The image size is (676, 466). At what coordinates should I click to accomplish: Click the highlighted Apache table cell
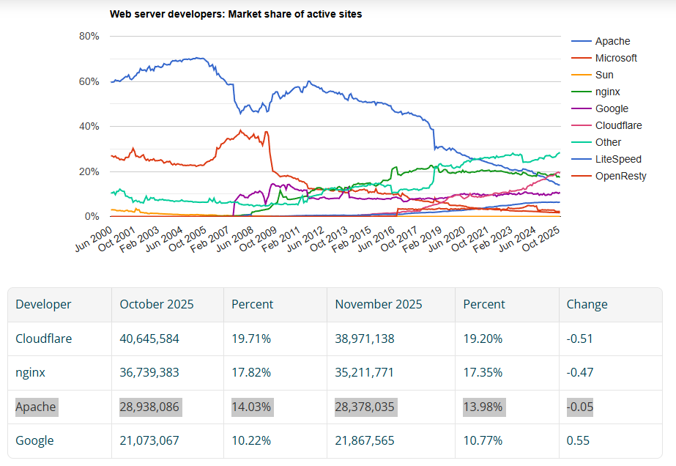tap(35, 407)
